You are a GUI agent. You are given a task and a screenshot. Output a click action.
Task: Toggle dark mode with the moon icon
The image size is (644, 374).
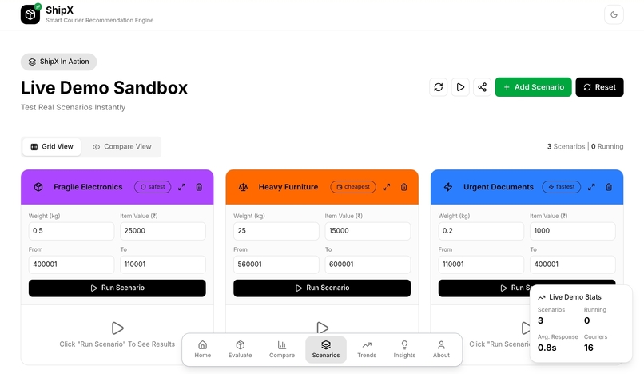[x=614, y=15]
